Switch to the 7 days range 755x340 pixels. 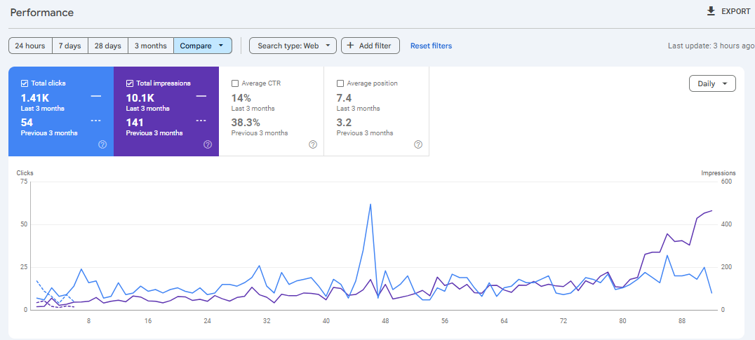[69, 46]
